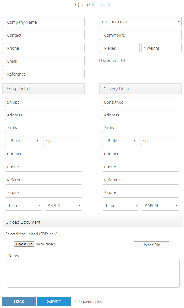Expand the delivery State dropdown

tap(120, 141)
